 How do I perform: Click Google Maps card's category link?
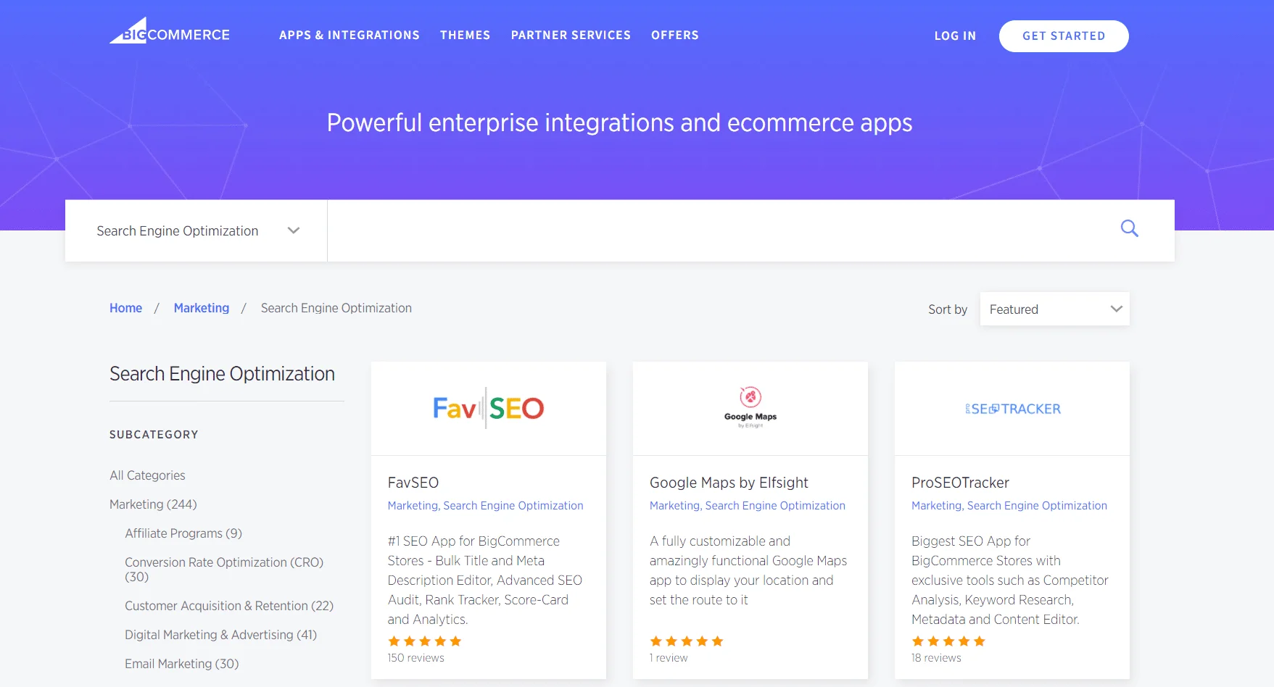click(747, 506)
